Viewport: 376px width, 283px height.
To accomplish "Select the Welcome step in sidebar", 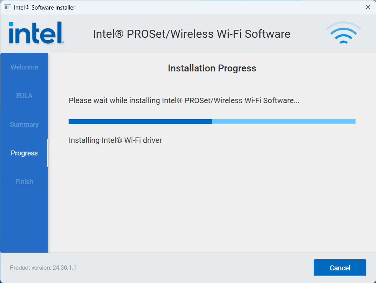I will click(x=24, y=67).
